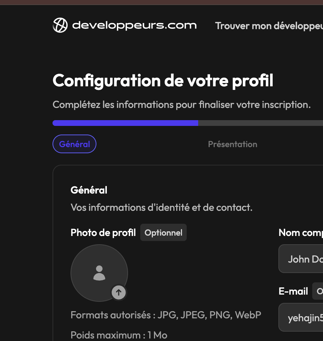
Task: Click the Nom complet field label
Action: (300, 233)
